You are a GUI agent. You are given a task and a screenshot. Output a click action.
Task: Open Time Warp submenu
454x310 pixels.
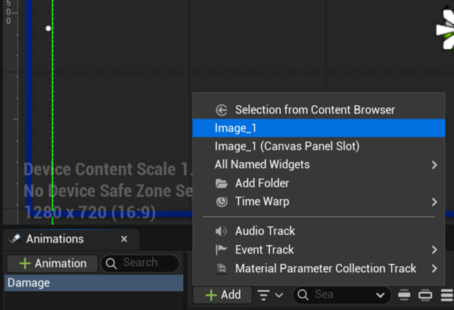(x=319, y=201)
